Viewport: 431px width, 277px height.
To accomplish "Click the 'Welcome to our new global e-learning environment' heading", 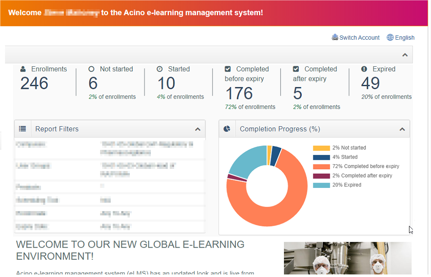I will [x=130, y=250].
